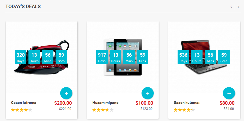Viewport: 244px width, 121px height.
Task: Open the Sazen kutemas product title
Action: pyautogui.click(x=187, y=103)
